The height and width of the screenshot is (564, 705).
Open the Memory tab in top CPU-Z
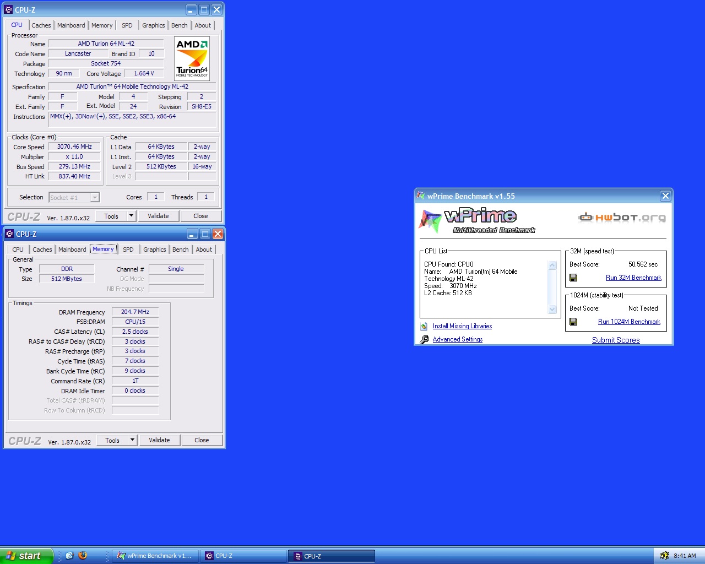click(102, 25)
